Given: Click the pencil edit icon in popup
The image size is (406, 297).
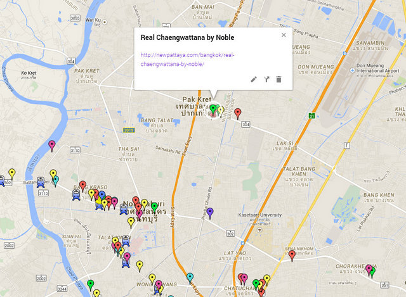Looking at the screenshot, I should click(254, 79).
